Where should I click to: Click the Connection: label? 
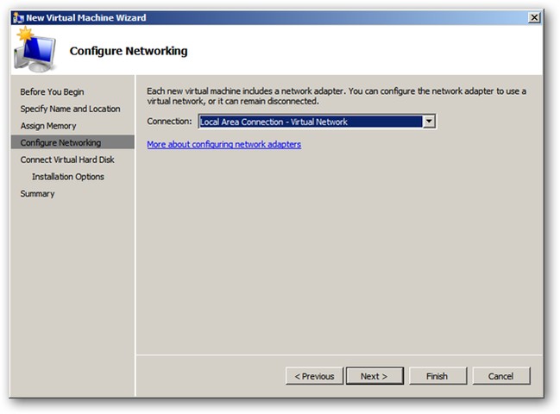[x=169, y=122]
